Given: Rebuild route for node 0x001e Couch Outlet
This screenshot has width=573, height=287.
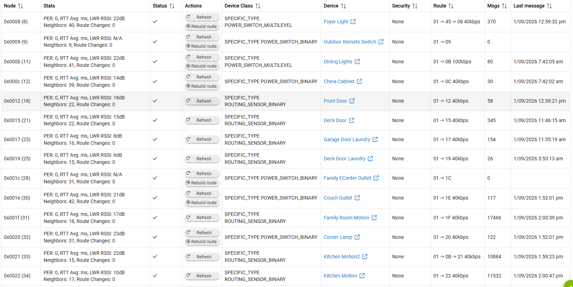Looking at the screenshot, I should click(x=202, y=203).
